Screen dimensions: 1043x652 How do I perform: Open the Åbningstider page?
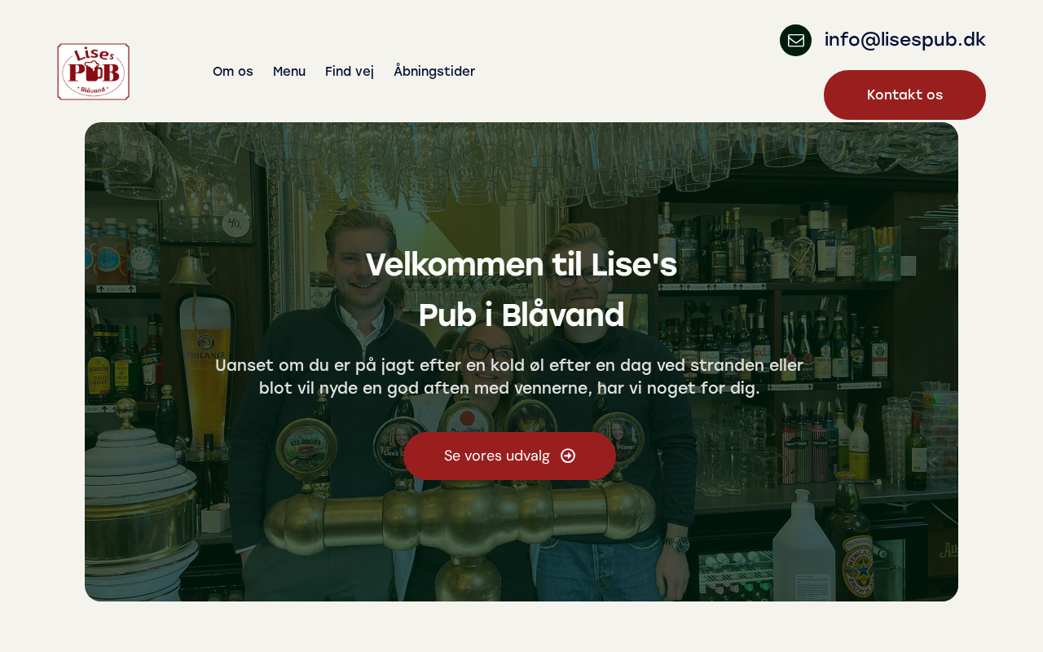(434, 72)
